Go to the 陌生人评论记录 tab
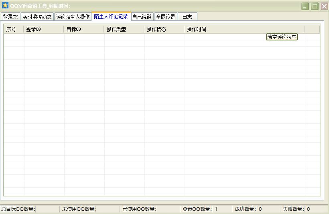Screen dimensions: 329x214 point(111,16)
